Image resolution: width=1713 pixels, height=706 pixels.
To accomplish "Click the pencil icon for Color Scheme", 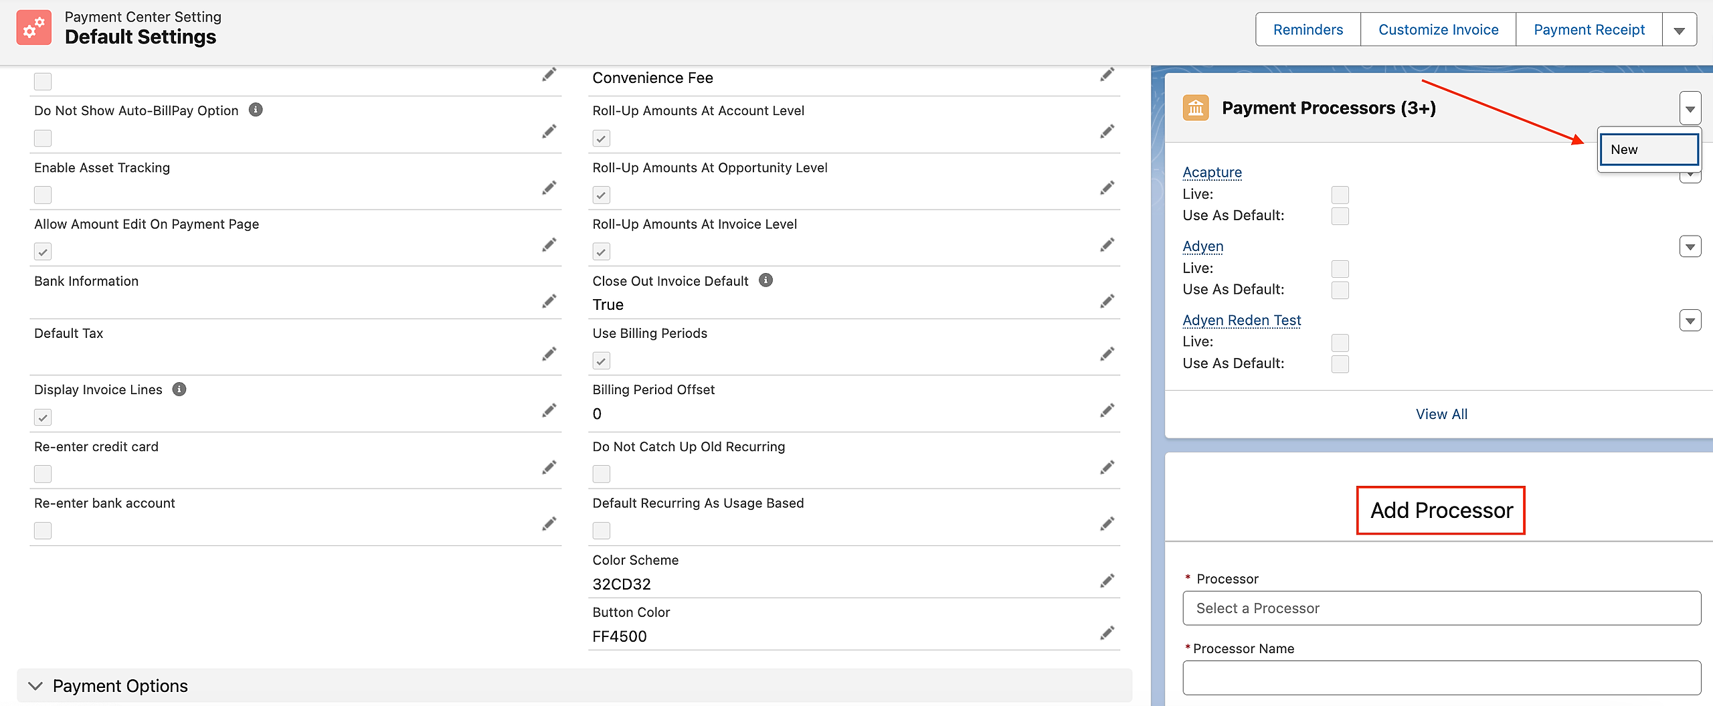I will [1107, 581].
